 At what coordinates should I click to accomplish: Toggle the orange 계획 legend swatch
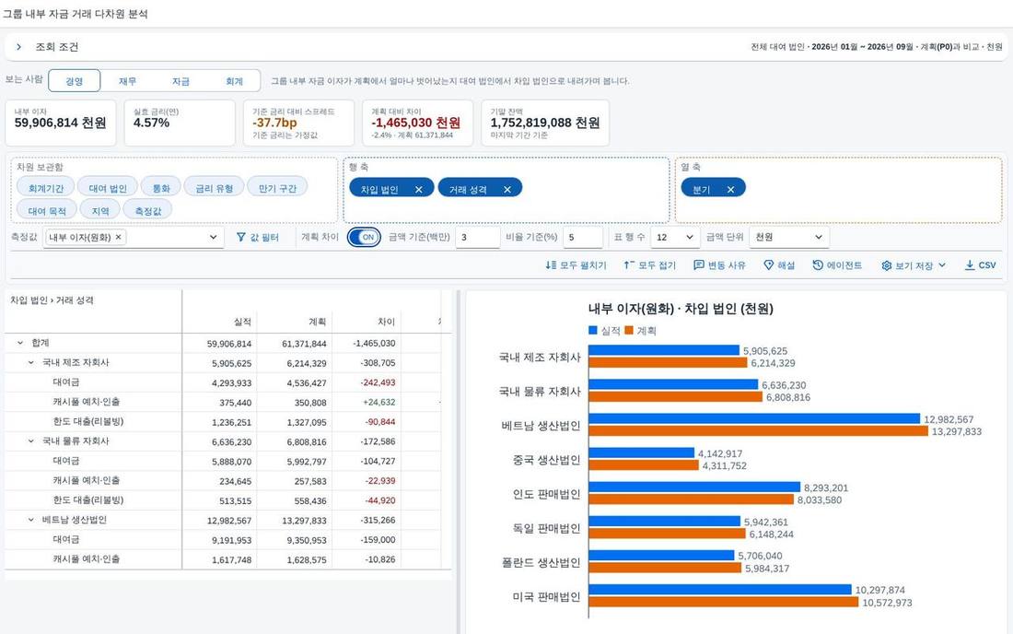(629, 330)
